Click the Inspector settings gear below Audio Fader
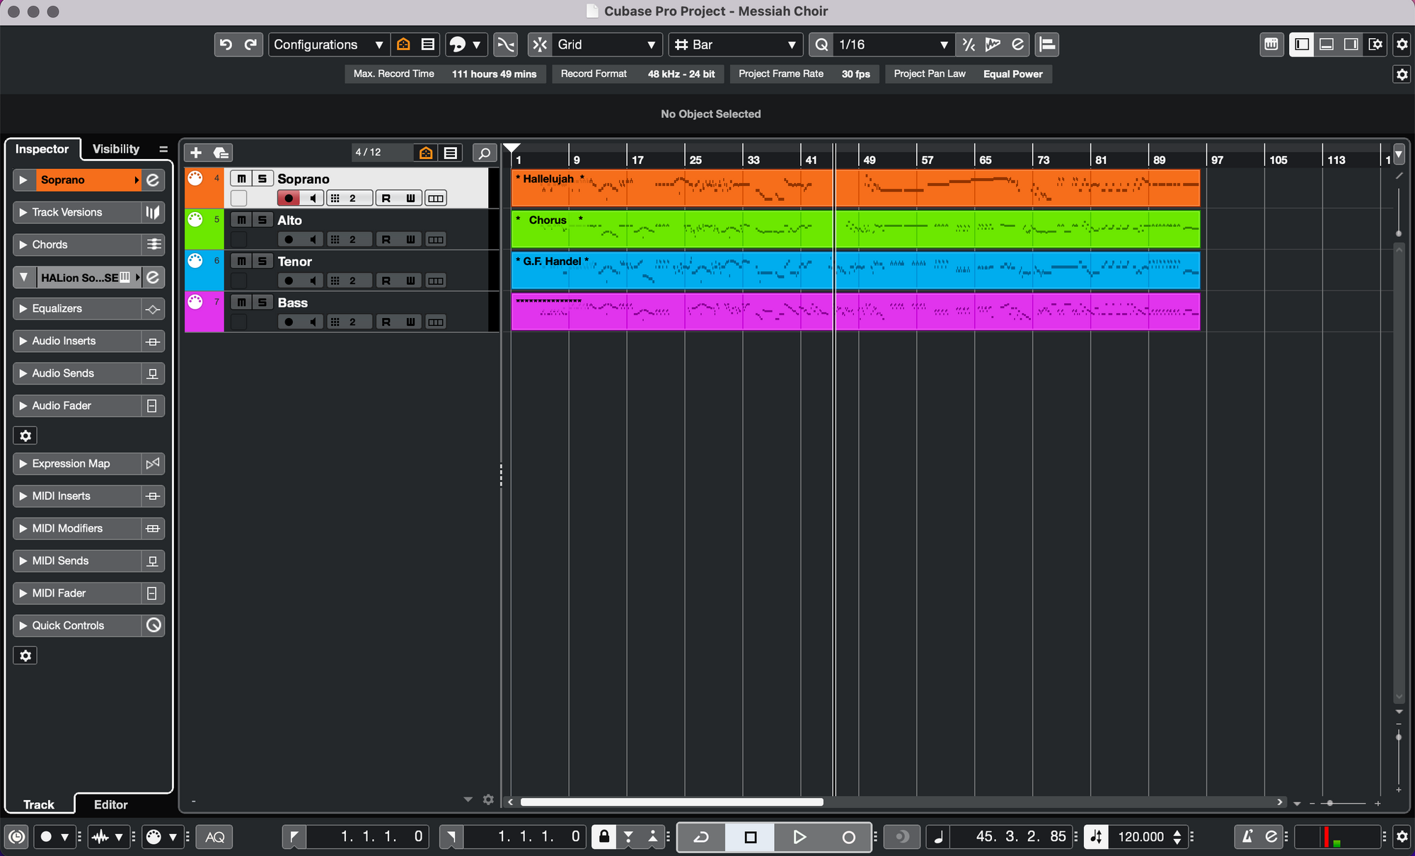 click(x=25, y=435)
